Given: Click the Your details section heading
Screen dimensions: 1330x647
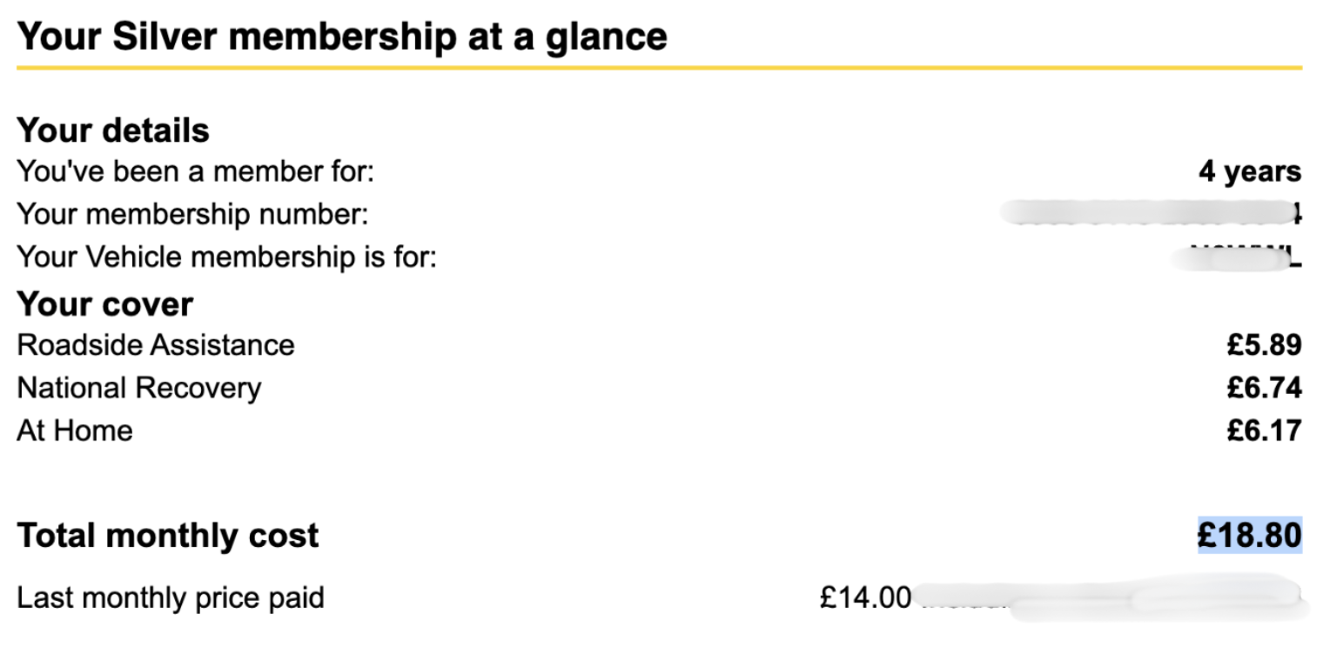Looking at the screenshot, I should coord(113,130).
